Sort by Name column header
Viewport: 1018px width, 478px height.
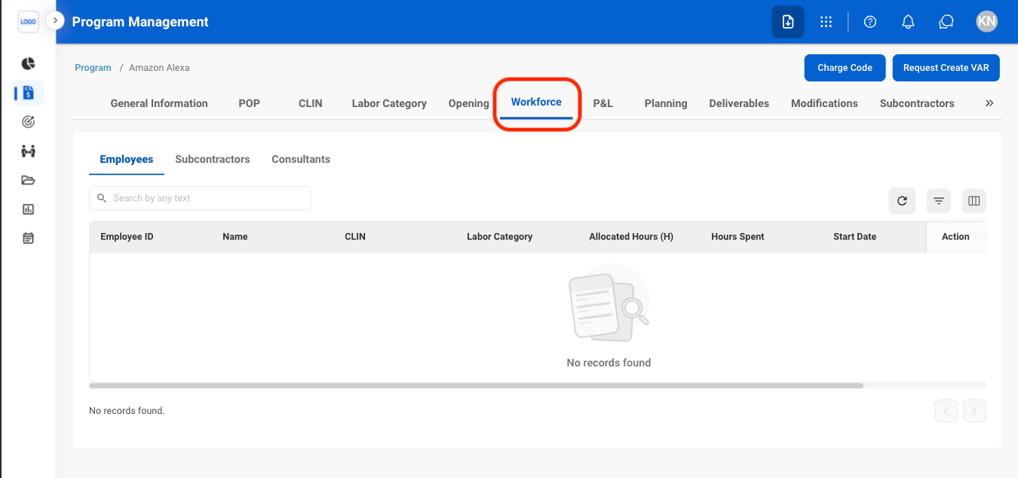click(x=235, y=237)
